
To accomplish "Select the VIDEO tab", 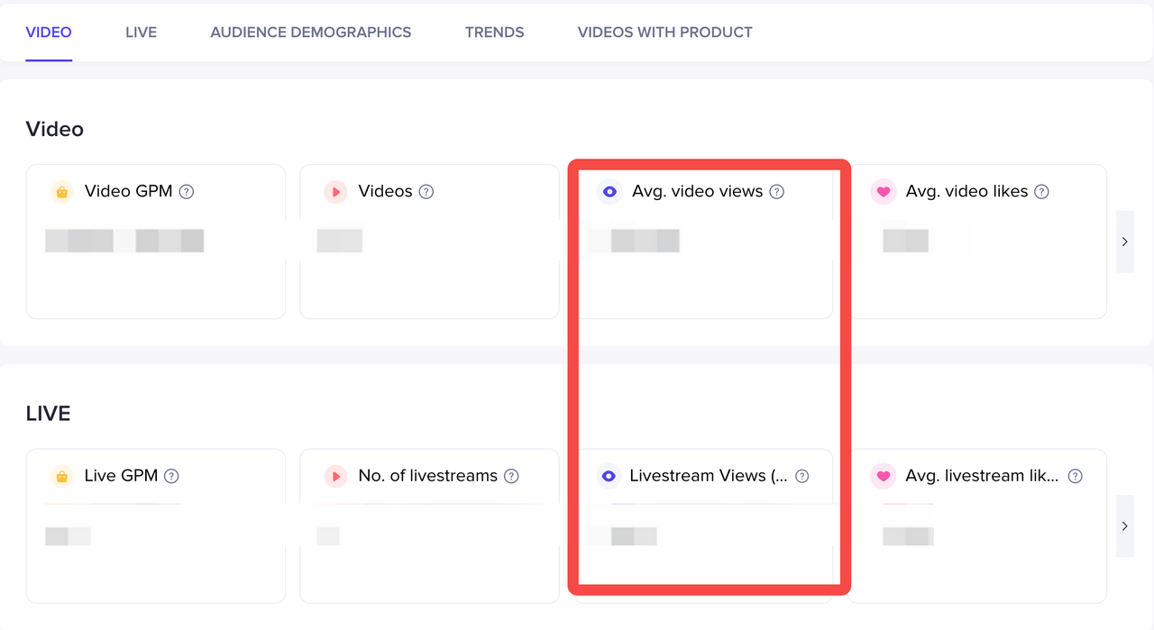I will [x=49, y=32].
